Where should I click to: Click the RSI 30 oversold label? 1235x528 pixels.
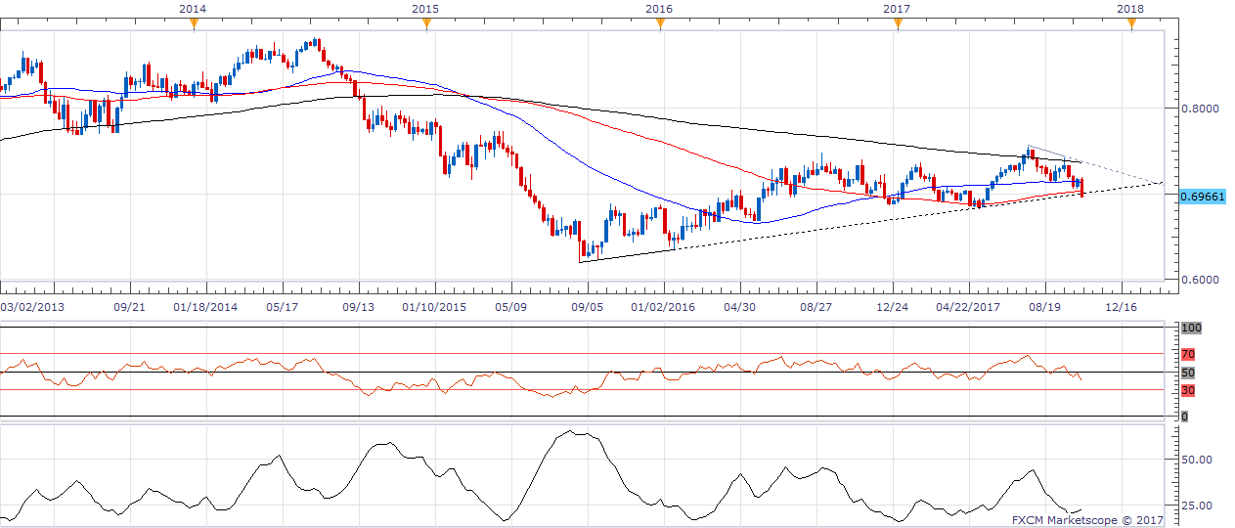coord(1188,390)
